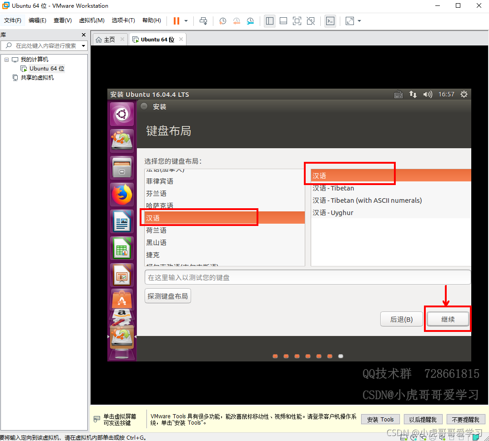
Task: Open the 虚拟机(M) menu
Action: click(92, 20)
